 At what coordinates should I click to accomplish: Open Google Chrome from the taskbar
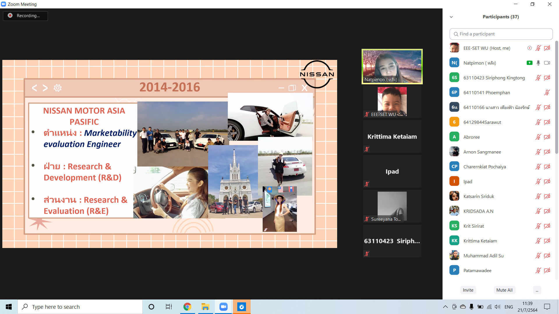coord(187,307)
